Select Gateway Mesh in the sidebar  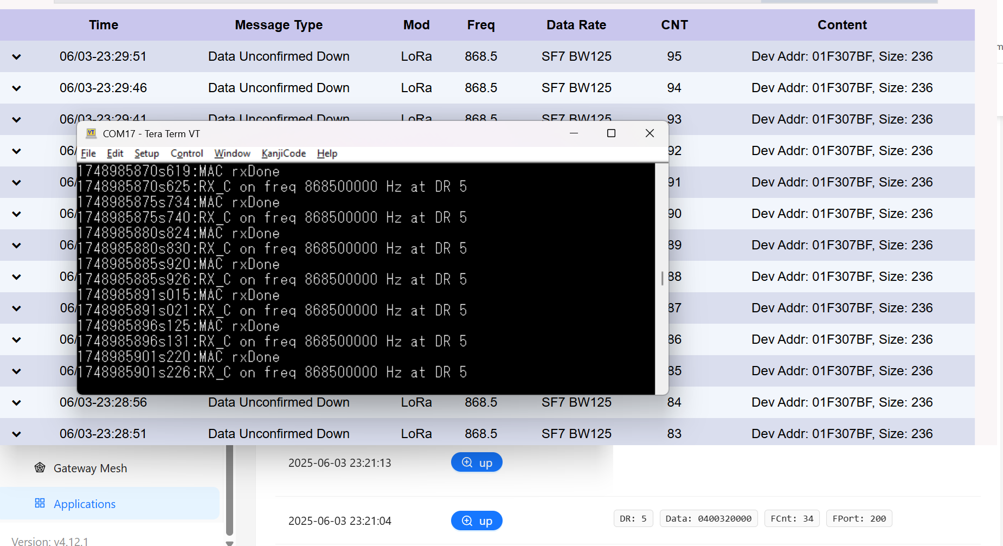point(90,467)
